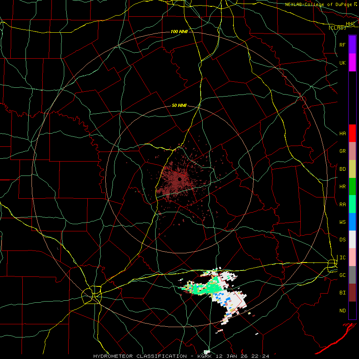This screenshot has width=359, height=359.
Task: Click the brown BI legend swatch
Action: 352,293
